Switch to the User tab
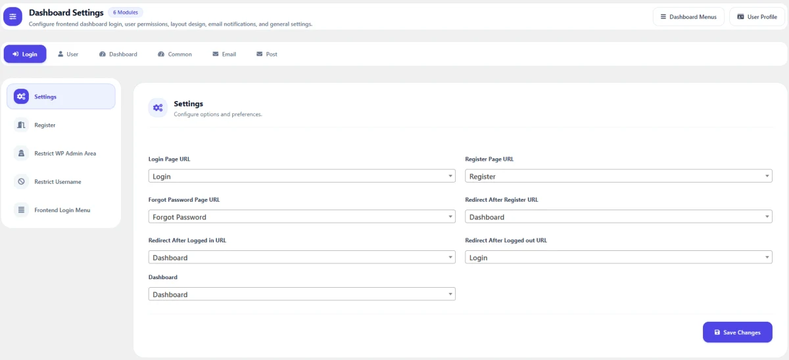Screen dimensions: 789x360 (68, 54)
